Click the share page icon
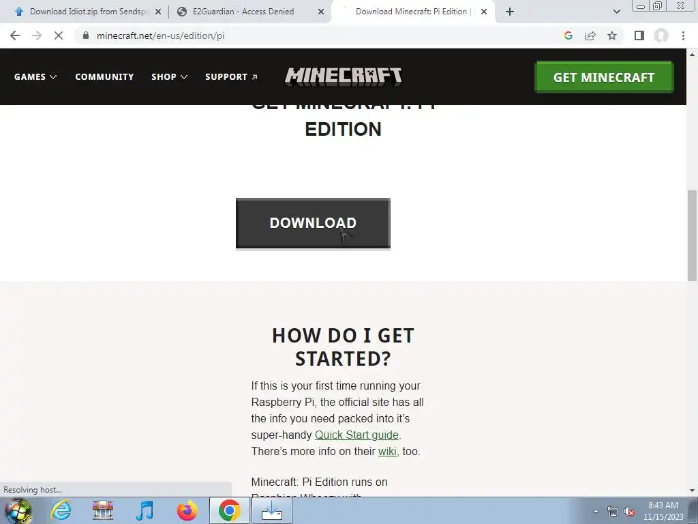 (590, 35)
